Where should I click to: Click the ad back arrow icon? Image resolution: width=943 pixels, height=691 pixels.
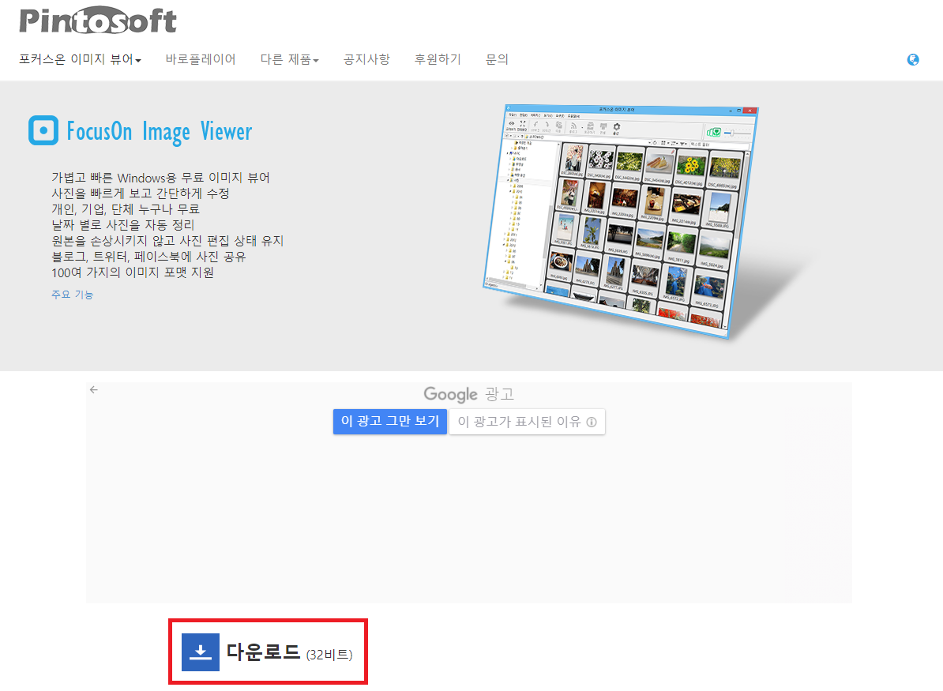[94, 389]
